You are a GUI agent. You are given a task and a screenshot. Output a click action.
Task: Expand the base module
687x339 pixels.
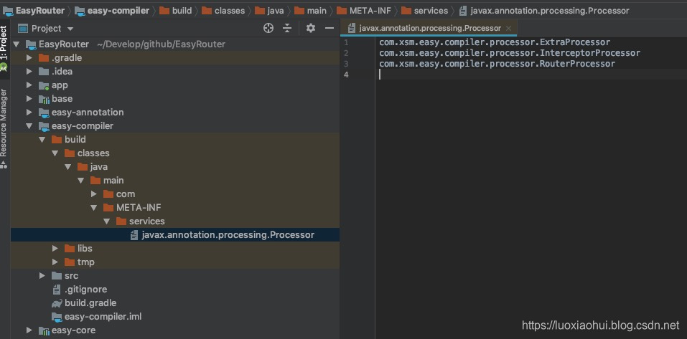tap(29, 98)
